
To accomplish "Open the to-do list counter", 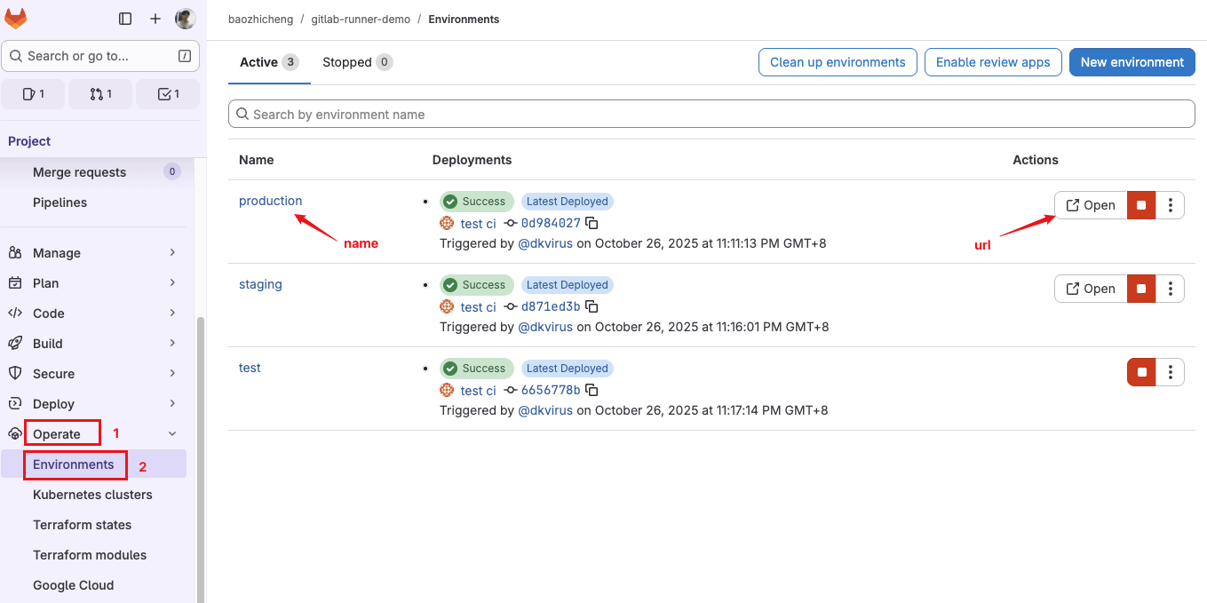I will click(x=168, y=94).
